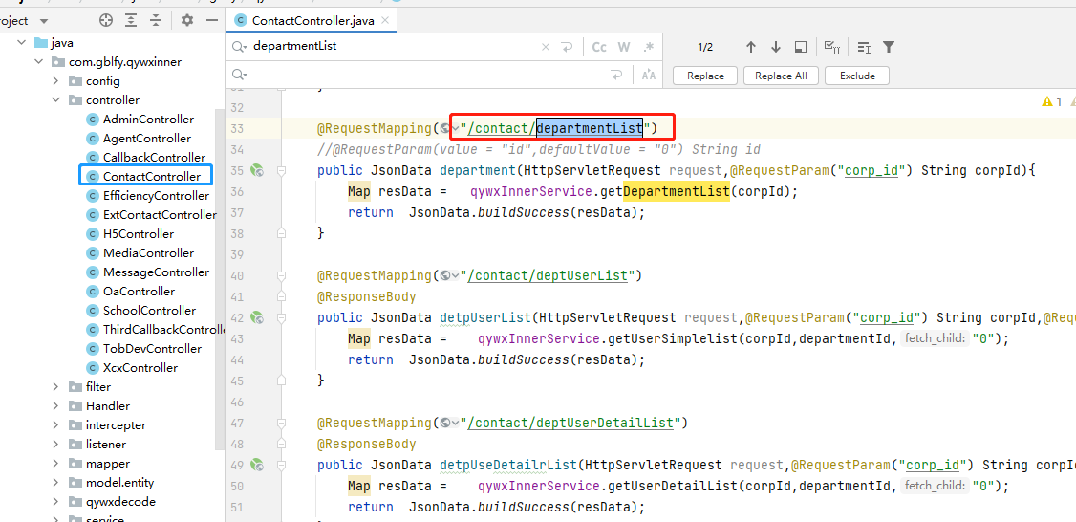Clear the departmentList search text

click(x=546, y=48)
